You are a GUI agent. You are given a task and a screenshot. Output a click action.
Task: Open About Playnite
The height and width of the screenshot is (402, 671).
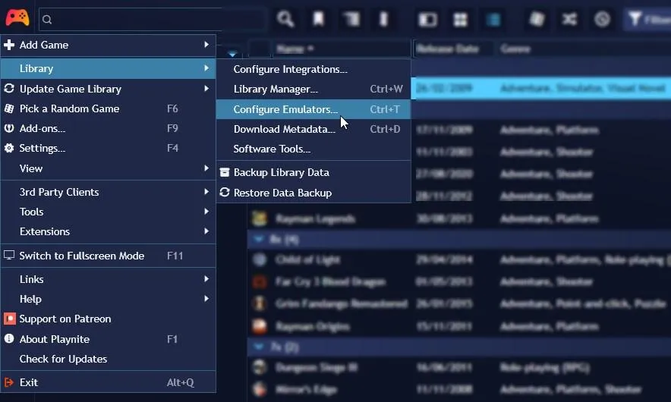[x=108, y=339]
